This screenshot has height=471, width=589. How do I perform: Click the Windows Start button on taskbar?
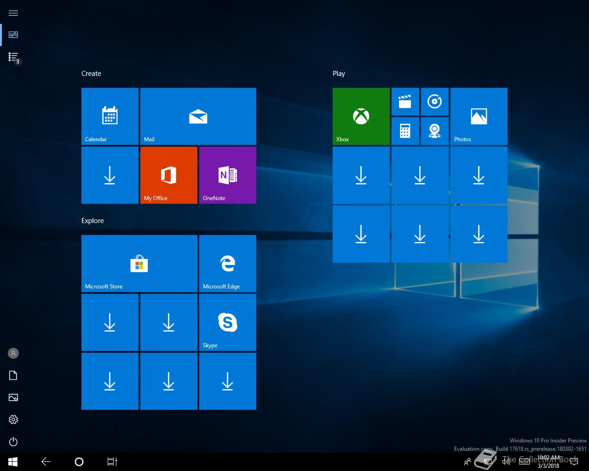[13, 462]
